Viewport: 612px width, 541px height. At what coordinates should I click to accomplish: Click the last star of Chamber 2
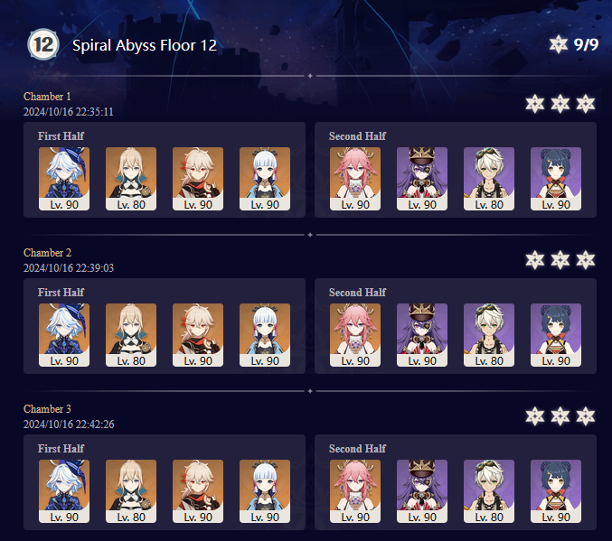click(586, 260)
